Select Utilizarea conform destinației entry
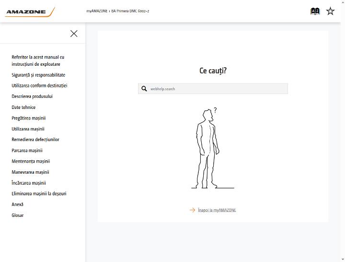 39,86
